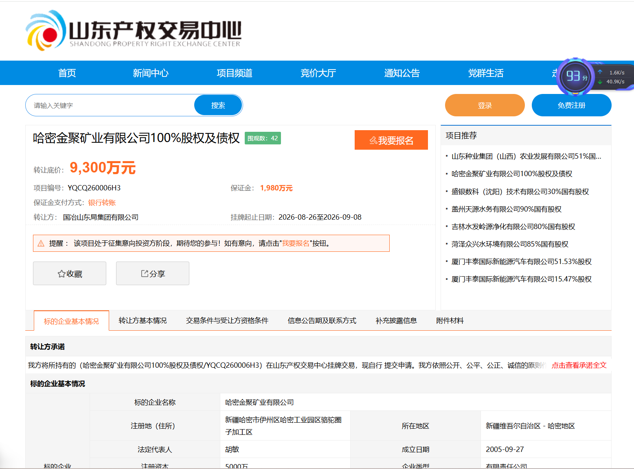Switch to the 转让方基本情况 tab
Screen dimensions: 634x469
pyautogui.click(x=143, y=321)
